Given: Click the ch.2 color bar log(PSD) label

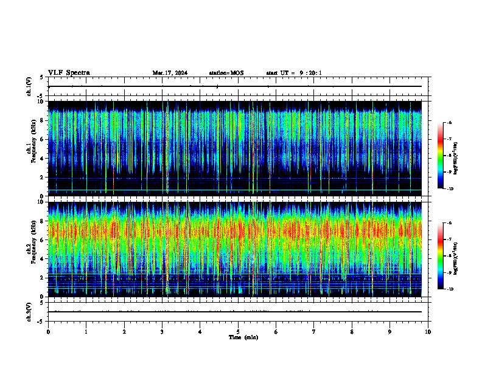Looking at the screenshot, I should click(x=456, y=257).
